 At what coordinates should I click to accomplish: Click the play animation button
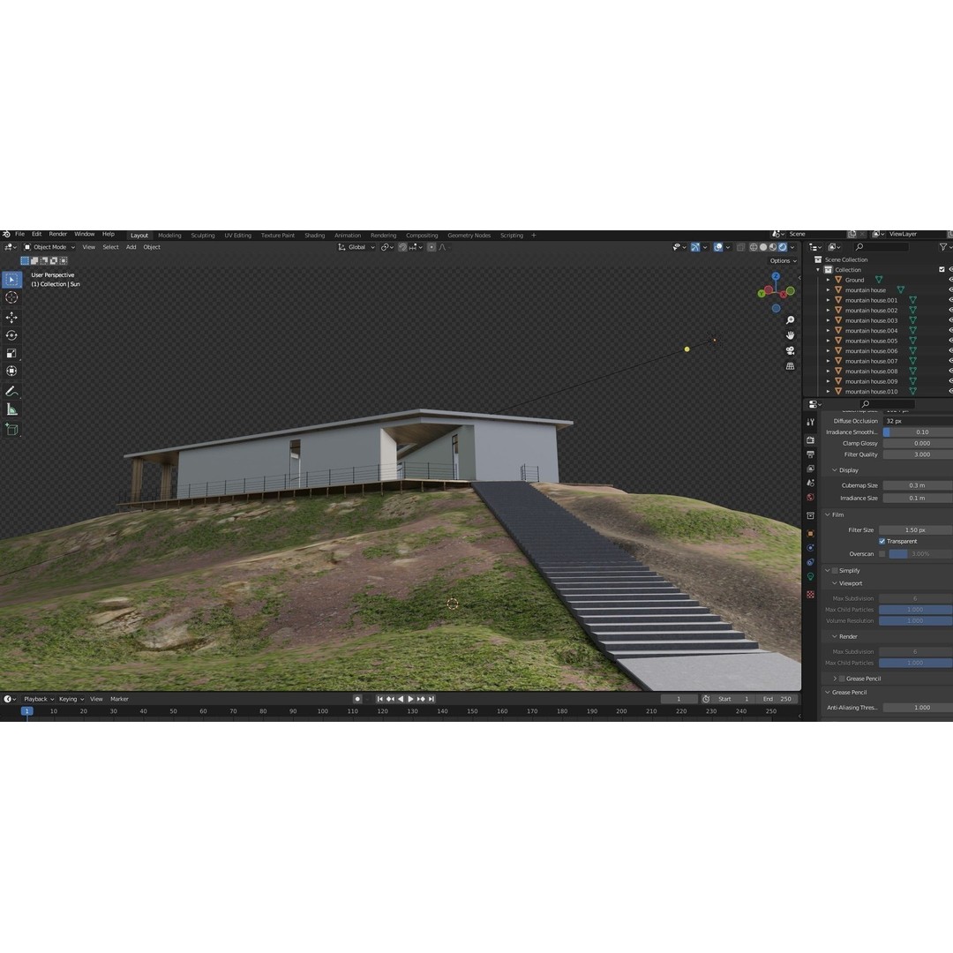pos(410,699)
